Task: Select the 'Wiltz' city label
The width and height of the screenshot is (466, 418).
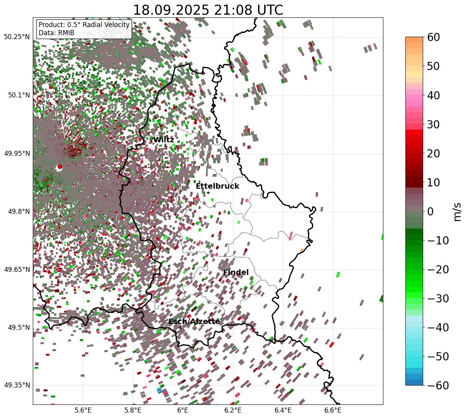Action: coord(164,140)
